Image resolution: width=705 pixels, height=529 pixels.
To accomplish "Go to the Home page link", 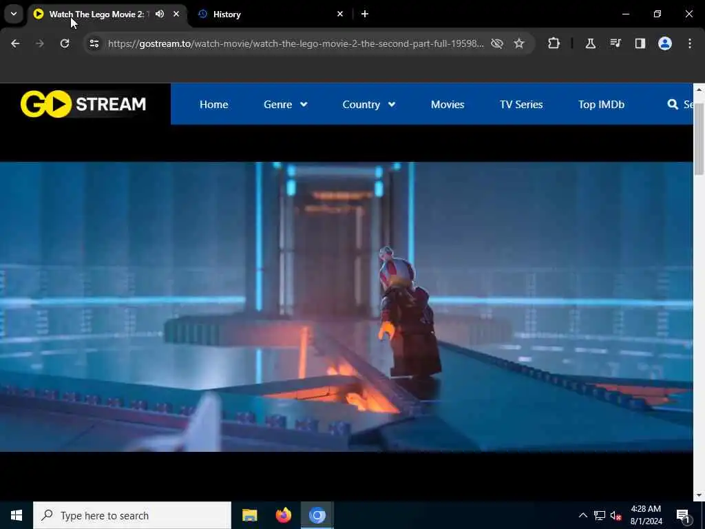I will click(x=213, y=105).
